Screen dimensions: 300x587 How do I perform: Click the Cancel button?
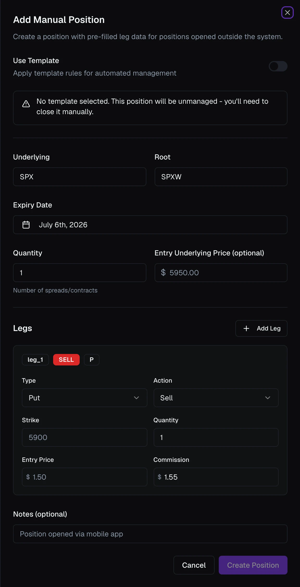click(194, 565)
